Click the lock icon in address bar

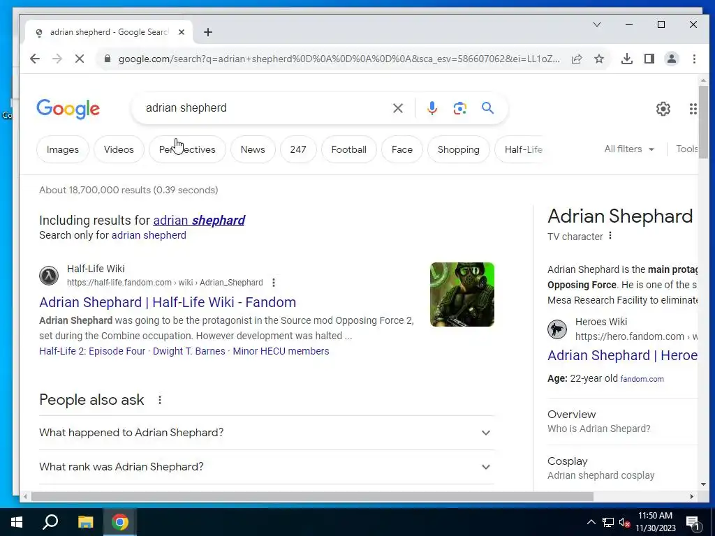click(x=108, y=59)
